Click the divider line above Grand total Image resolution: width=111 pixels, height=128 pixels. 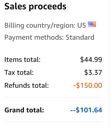point(53,97)
